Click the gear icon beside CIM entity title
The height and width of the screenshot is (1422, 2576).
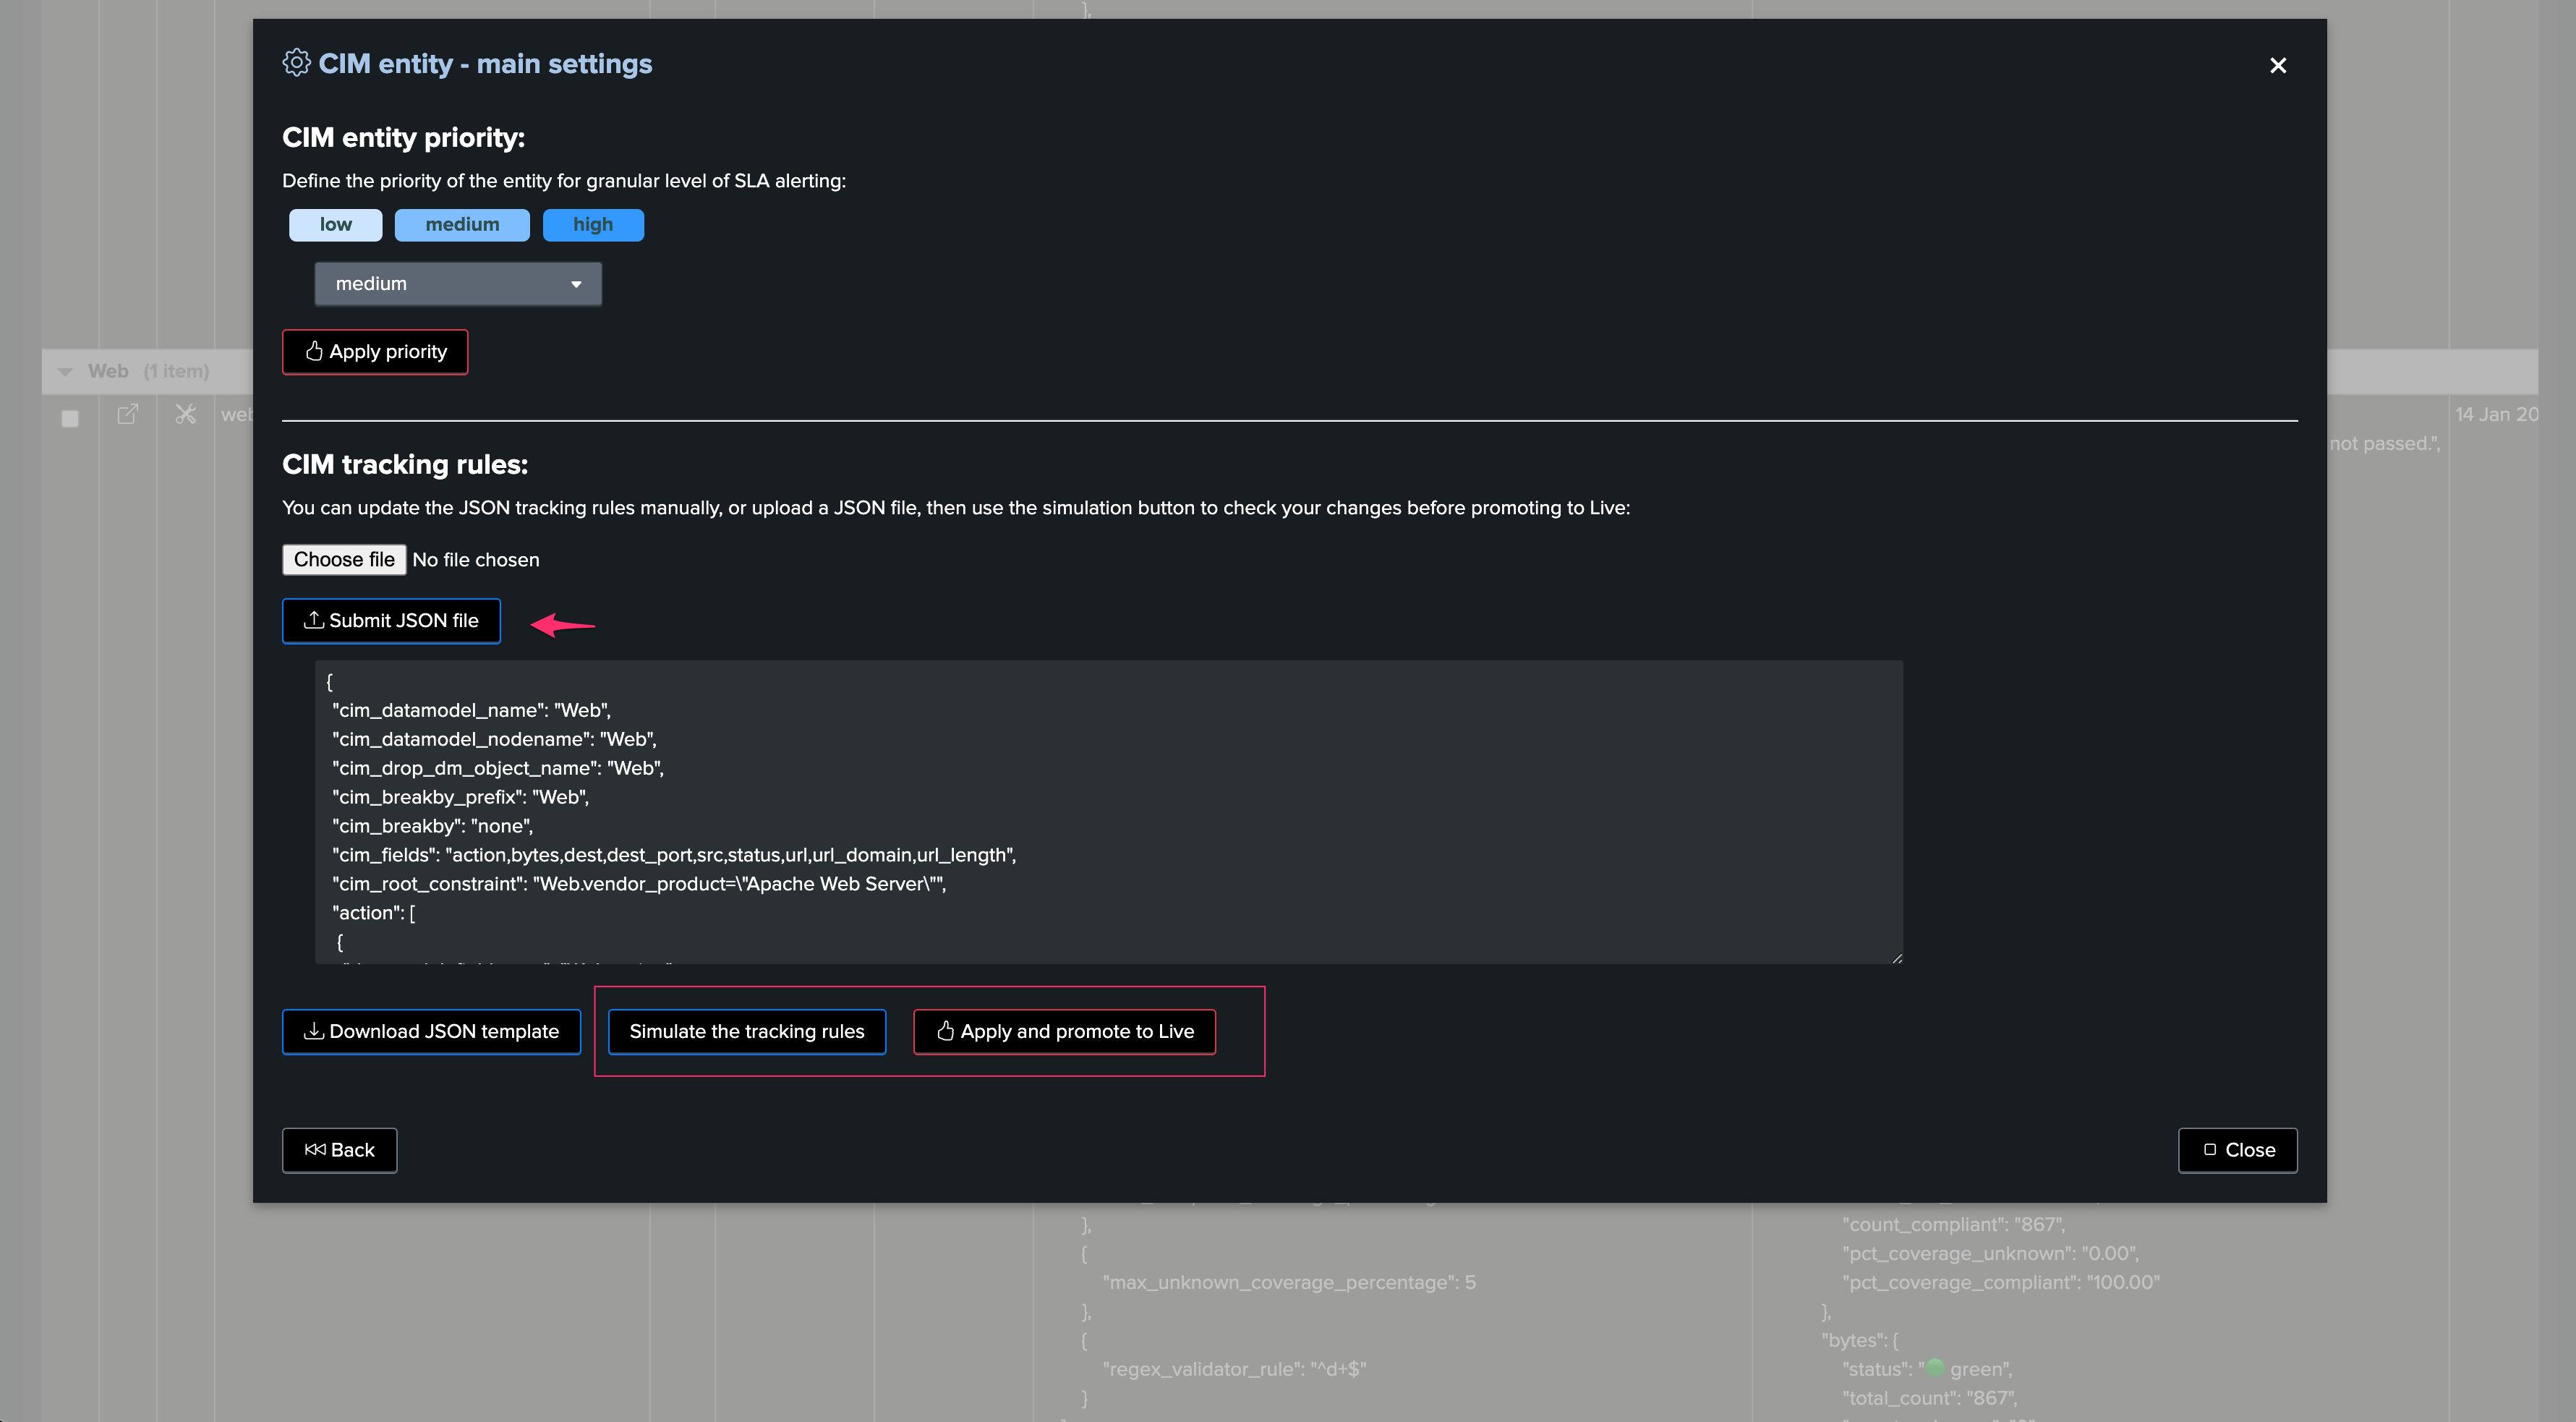[296, 63]
